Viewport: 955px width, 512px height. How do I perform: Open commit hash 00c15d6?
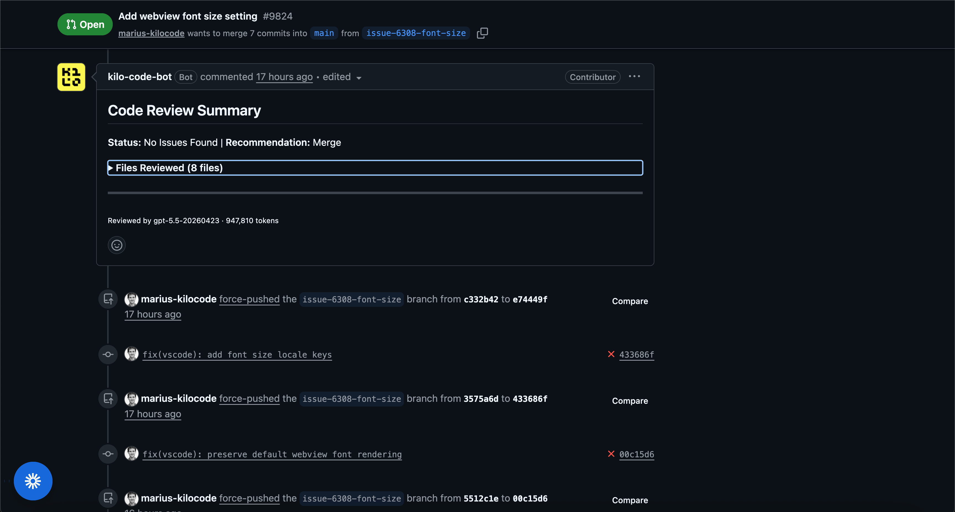637,454
